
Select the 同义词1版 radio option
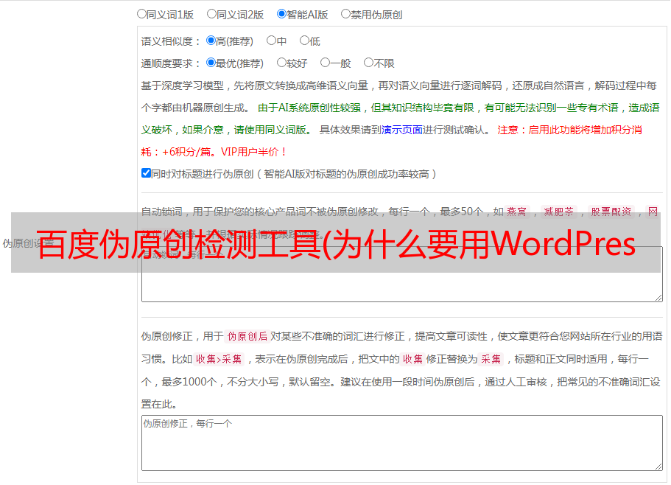coord(141,13)
